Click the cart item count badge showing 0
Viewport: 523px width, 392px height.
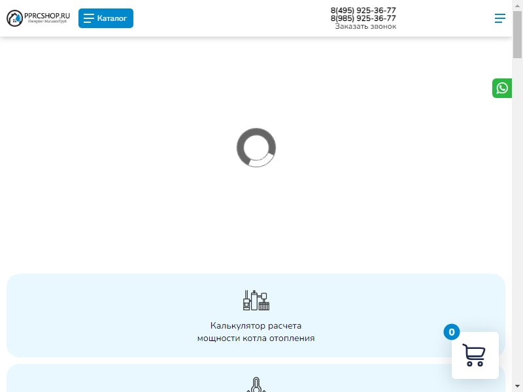pyautogui.click(x=452, y=332)
